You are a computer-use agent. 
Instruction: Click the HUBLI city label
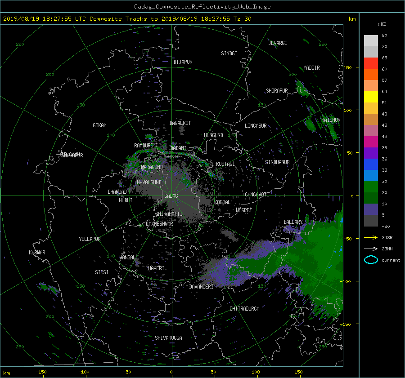tap(125, 200)
